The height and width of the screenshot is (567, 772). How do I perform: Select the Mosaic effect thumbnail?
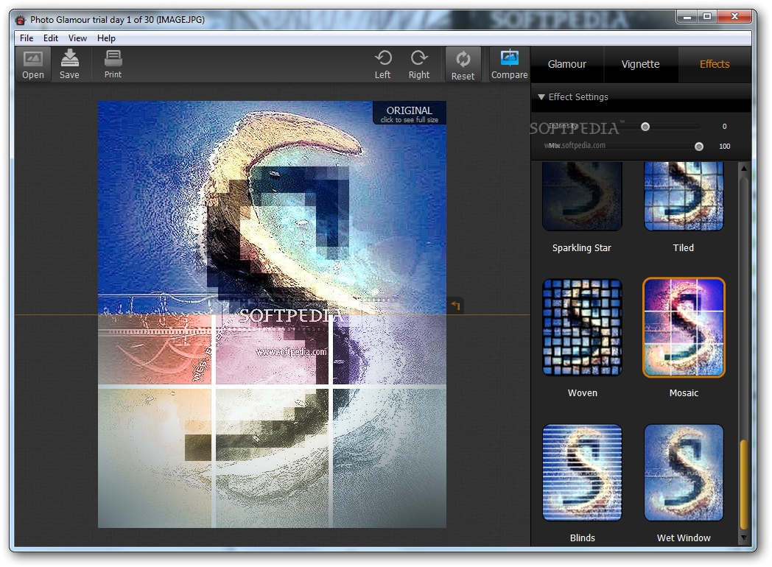click(x=684, y=327)
